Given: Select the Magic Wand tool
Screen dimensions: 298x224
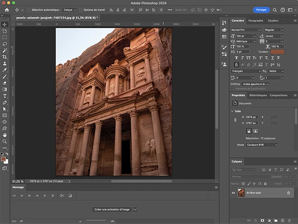Looking at the screenshot, I should 4,50.
